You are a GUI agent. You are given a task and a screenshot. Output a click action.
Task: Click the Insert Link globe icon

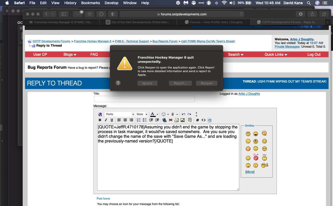click(164, 120)
